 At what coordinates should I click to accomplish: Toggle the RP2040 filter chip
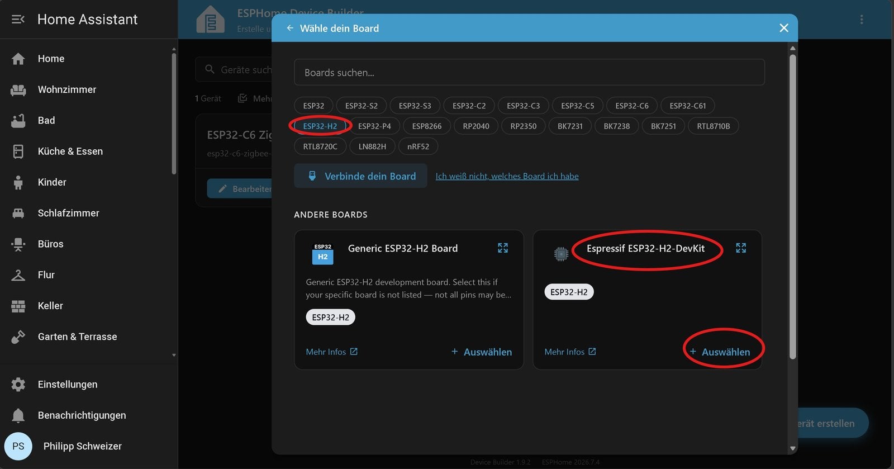tap(476, 126)
